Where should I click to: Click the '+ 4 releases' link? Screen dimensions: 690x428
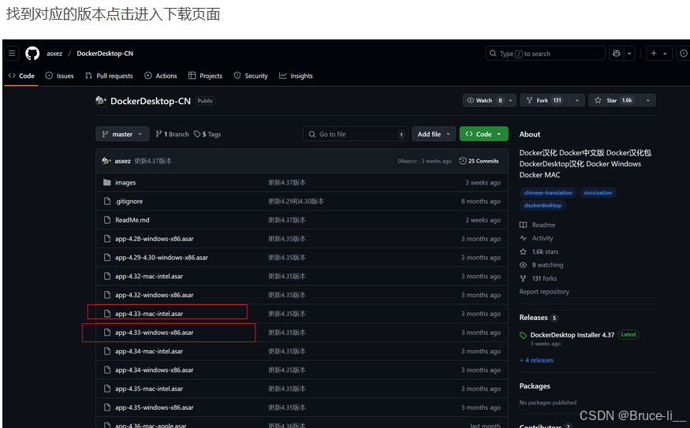coord(536,360)
